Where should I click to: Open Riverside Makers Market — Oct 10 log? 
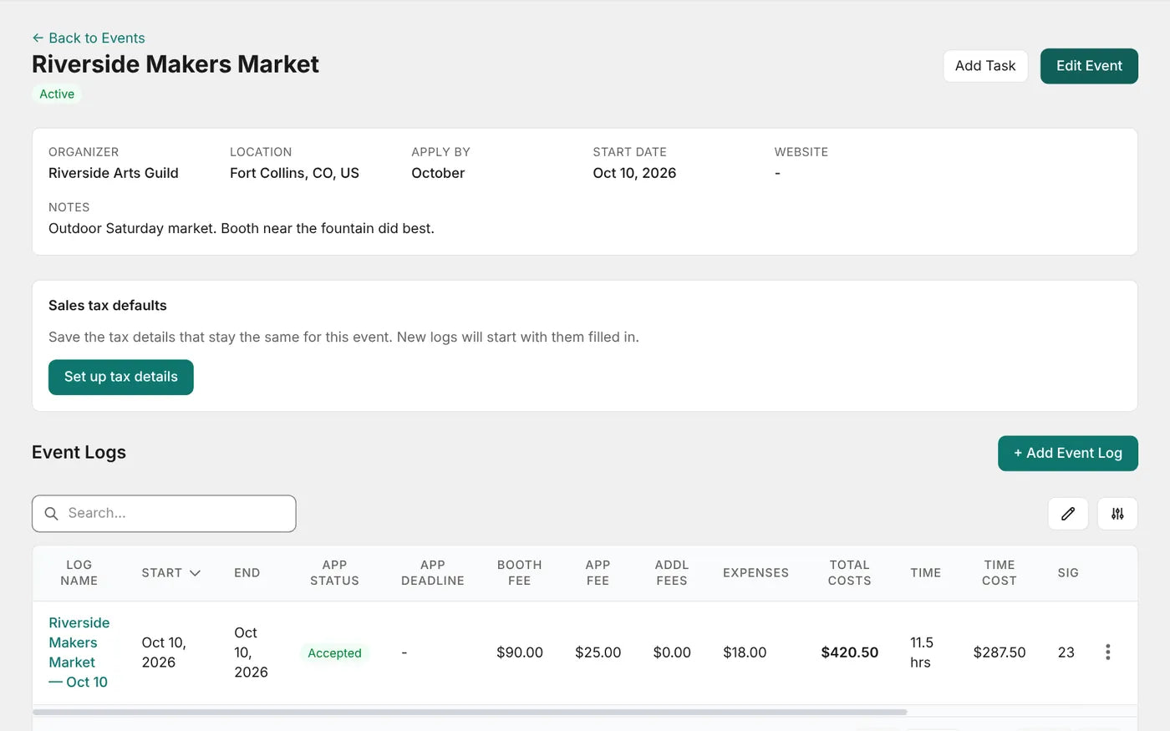pos(79,652)
